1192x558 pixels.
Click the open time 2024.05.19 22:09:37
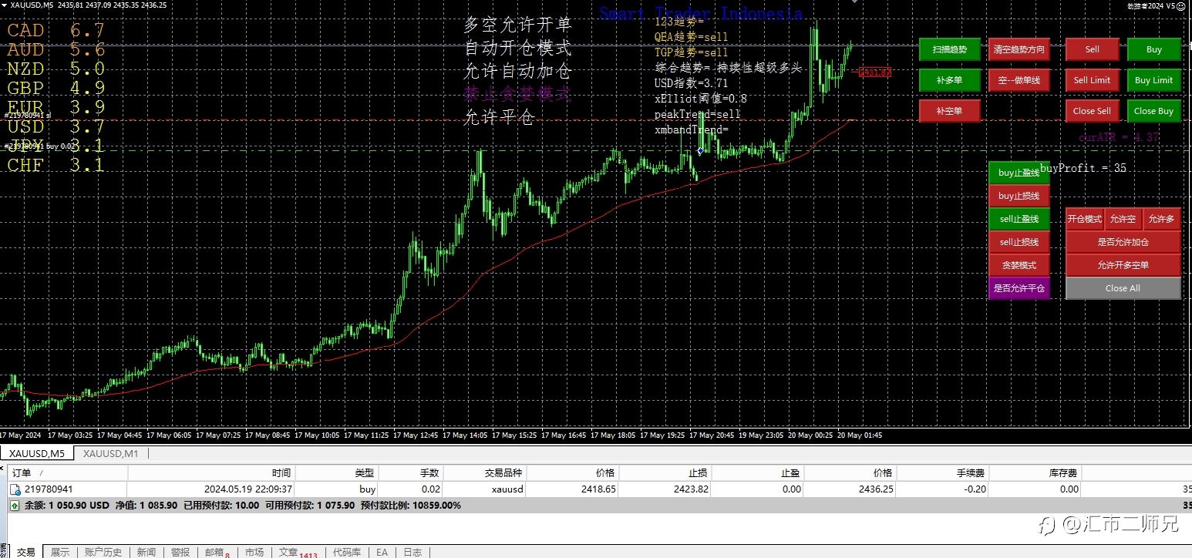point(248,489)
